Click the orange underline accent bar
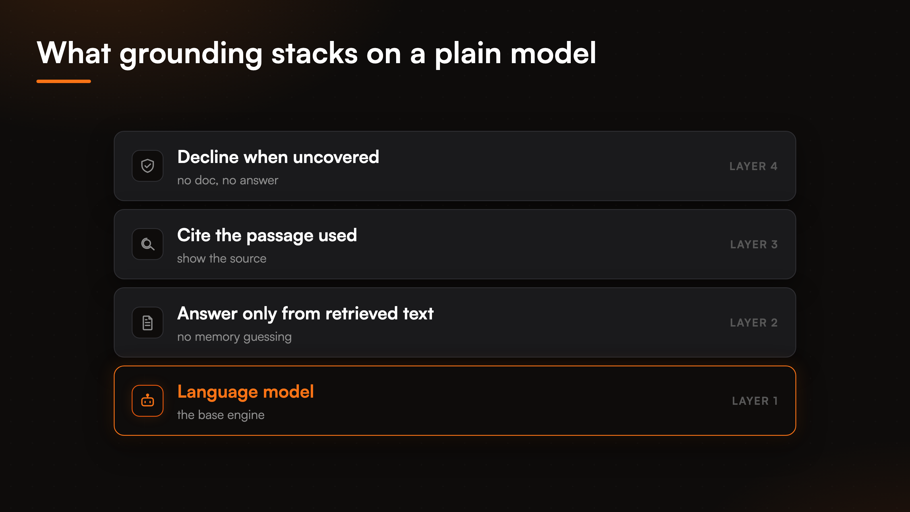This screenshot has height=512, width=910. click(64, 81)
